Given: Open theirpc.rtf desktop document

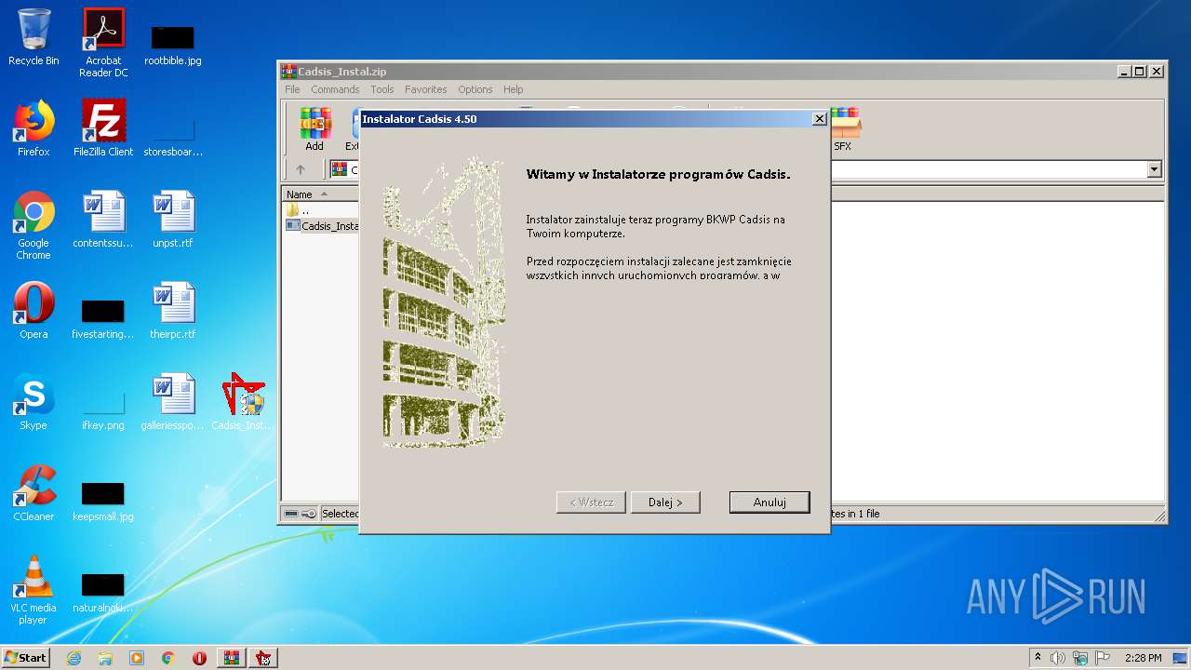Looking at the screenshot, I should coord(173,311).
